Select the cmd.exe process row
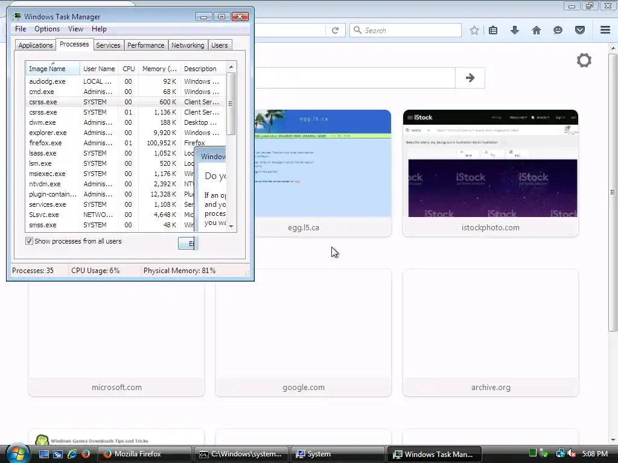This screenshot has width=618, height=463. pos(126,92)
